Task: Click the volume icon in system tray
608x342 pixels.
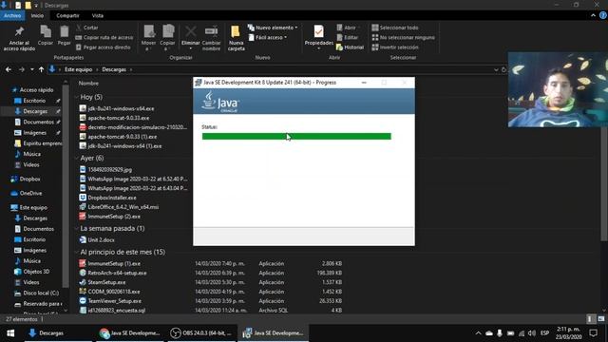Action: click(532, 333)
